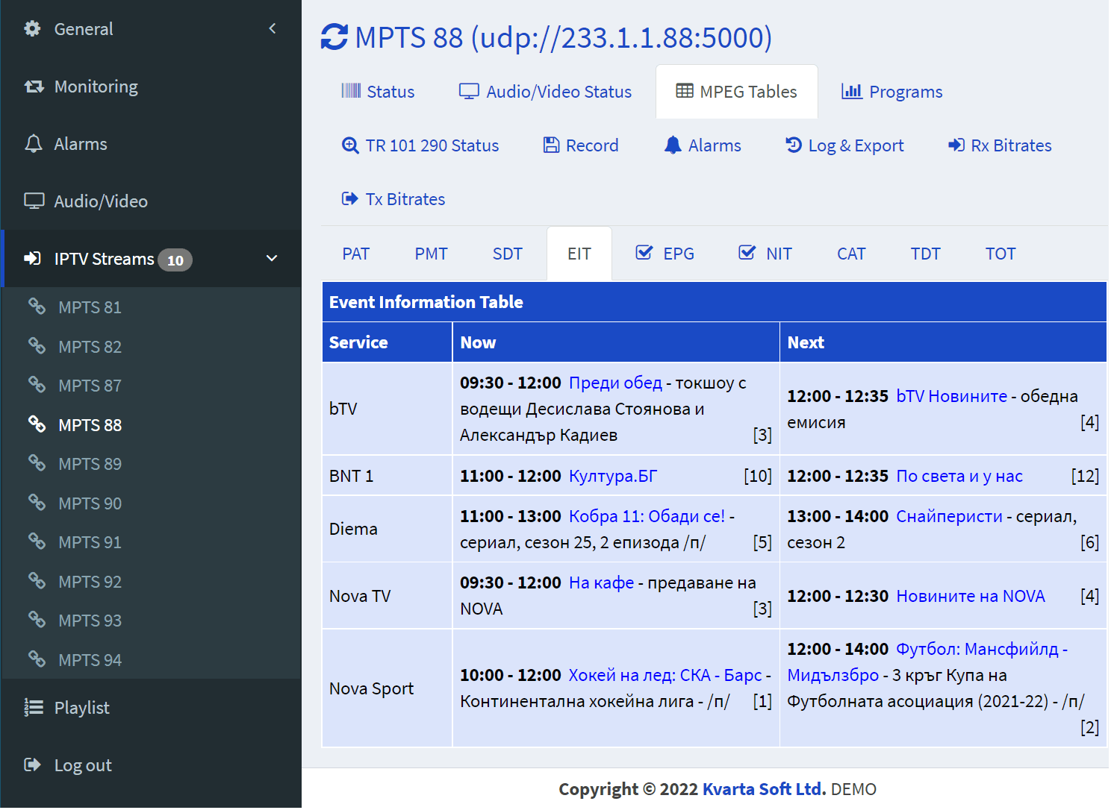Select MPTS 81 stream in sidebar
Screen dimensions: 1111x810
click(90, 307)
